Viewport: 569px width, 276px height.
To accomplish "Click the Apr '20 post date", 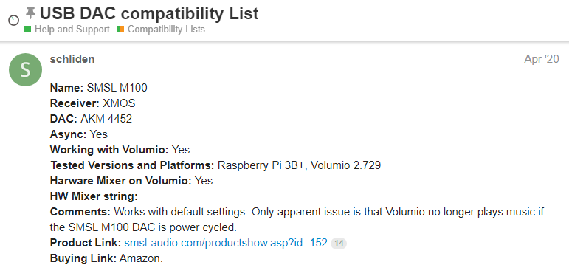I will point(542,59).
